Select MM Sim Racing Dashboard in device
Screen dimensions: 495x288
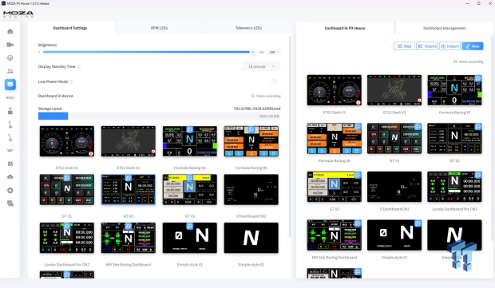[129, 238]
